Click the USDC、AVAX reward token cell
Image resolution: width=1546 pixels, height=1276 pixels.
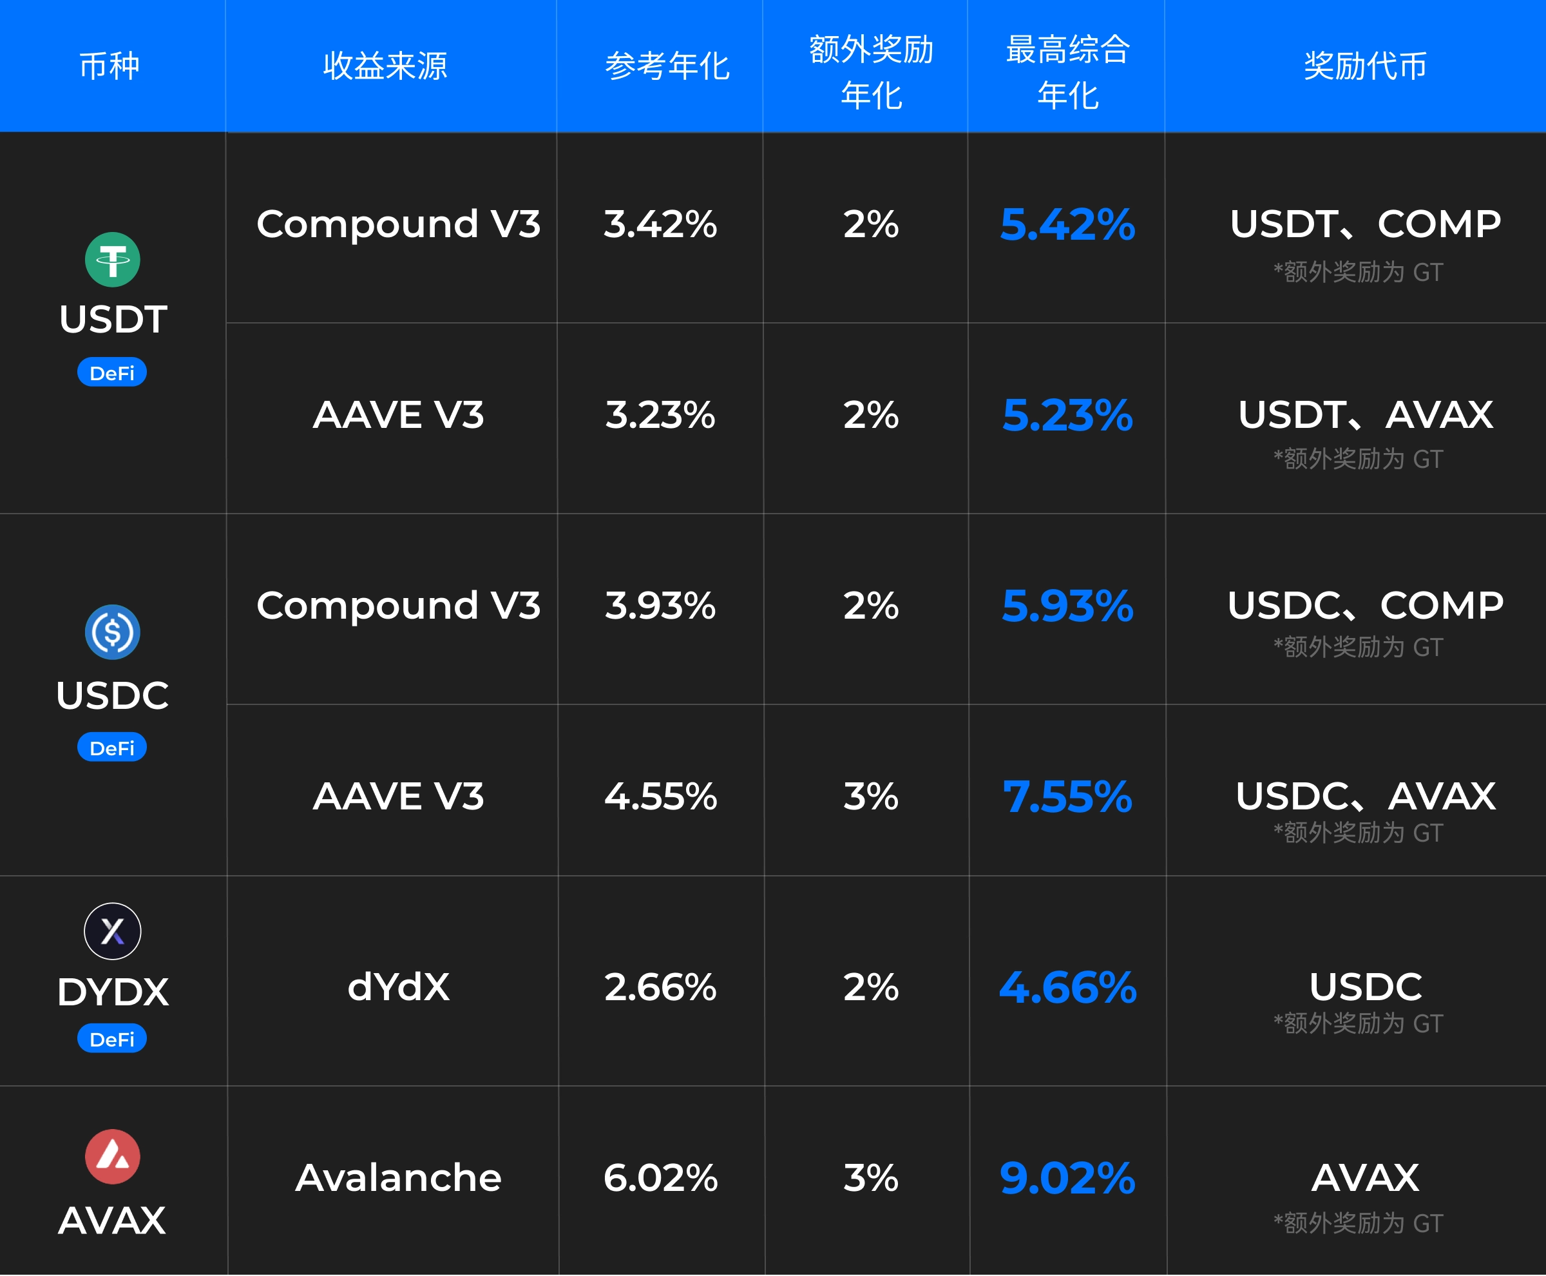point(1365,796)
